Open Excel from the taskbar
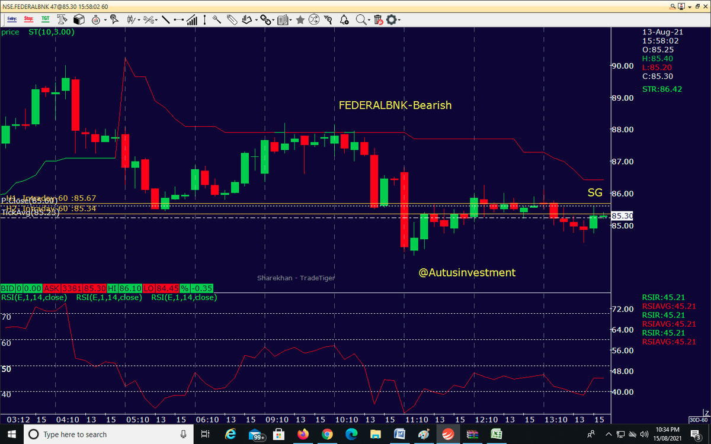 [x=497, y=435]
